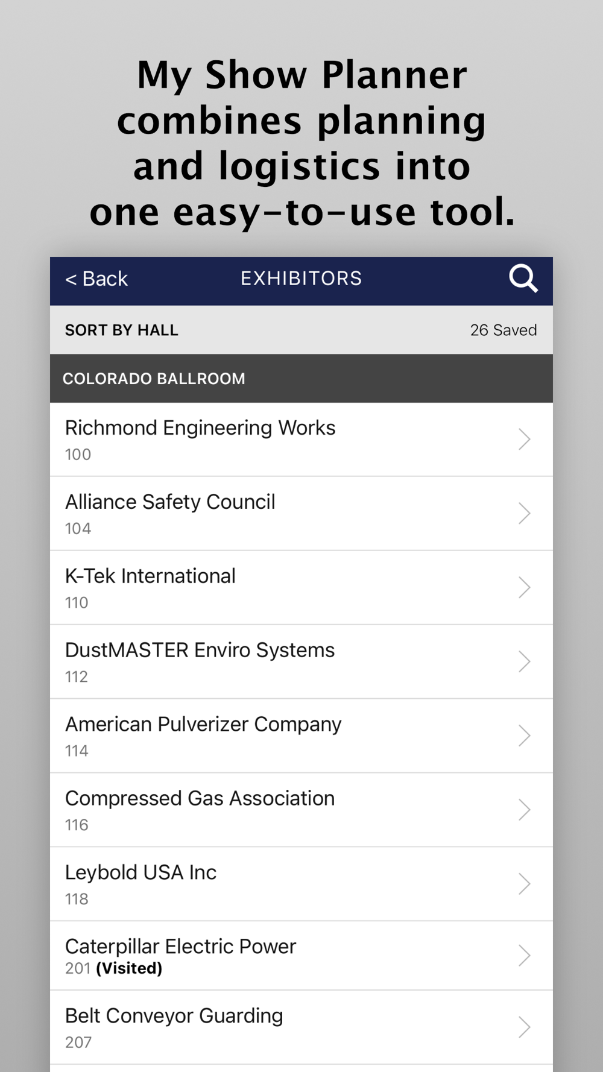Open Richmond Engineering Works exhibitor
This screenshot has height=1072, width=603.
click(200, 429)
